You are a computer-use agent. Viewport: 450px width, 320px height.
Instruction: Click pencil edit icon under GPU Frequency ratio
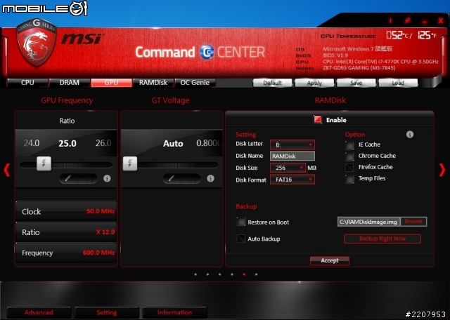78,178
